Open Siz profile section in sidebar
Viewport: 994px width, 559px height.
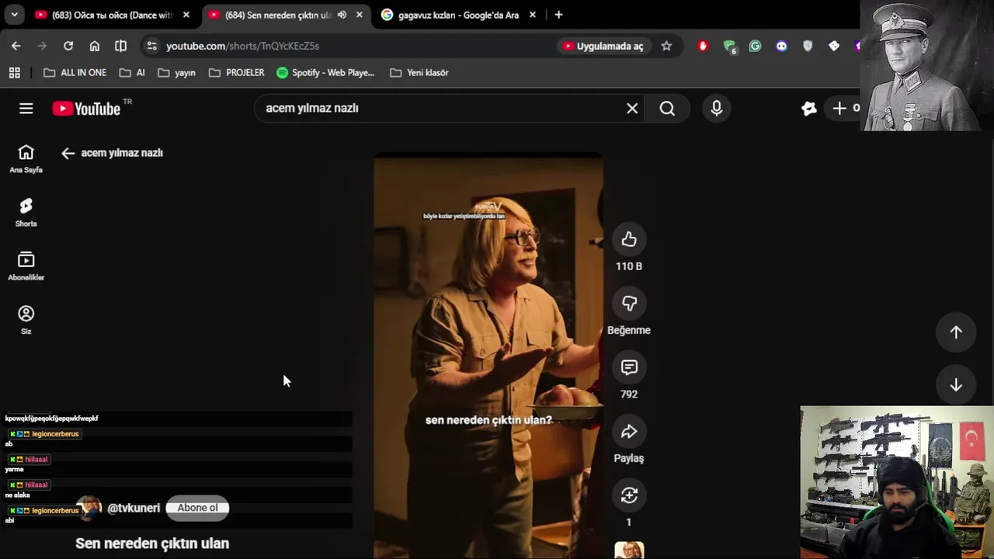[x=26, y=320]
